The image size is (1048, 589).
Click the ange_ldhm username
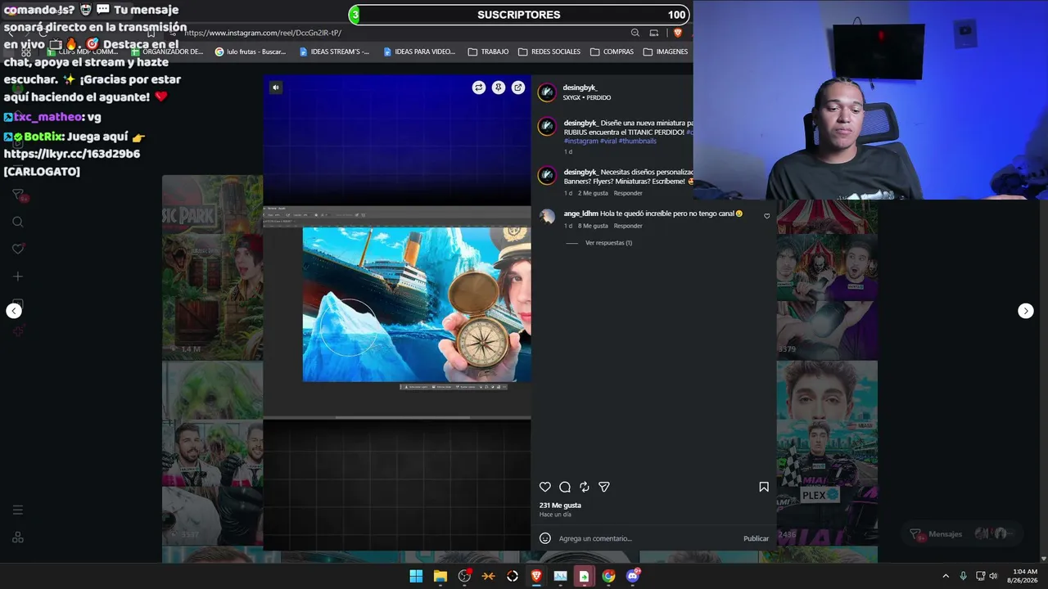pos(580,214)
